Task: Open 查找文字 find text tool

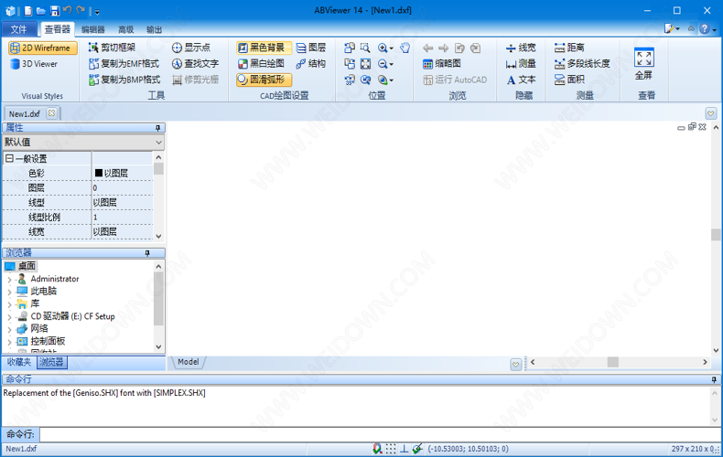Action: tap(195, 64)
